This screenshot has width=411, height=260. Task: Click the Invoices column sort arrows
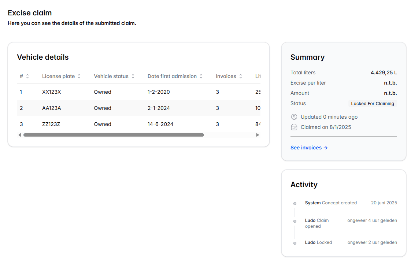pyautogui.click(x=241, y=76)
